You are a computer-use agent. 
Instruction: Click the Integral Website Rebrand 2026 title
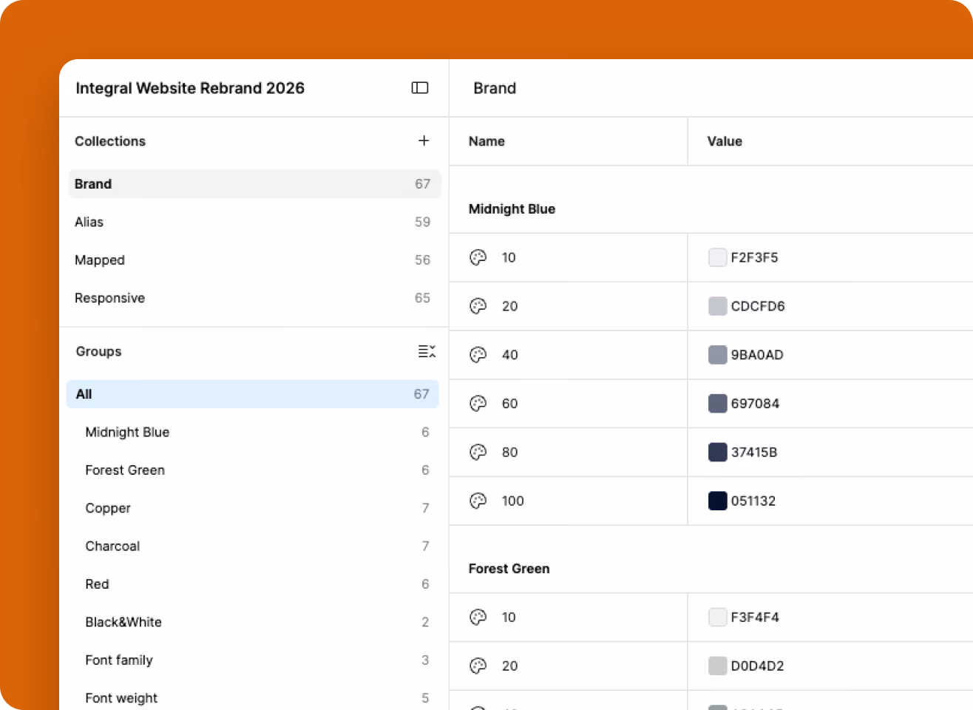coord(190,88)
